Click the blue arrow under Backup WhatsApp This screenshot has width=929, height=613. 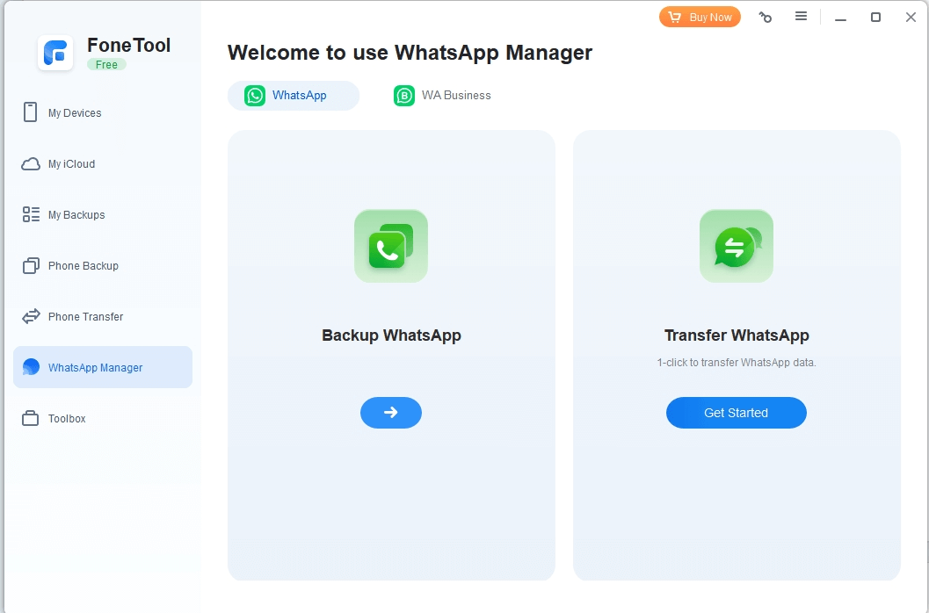pos(391,413)
